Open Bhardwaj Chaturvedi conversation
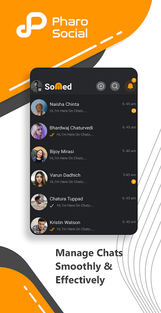This screenshot has width=161, height=313. (84, 131)
